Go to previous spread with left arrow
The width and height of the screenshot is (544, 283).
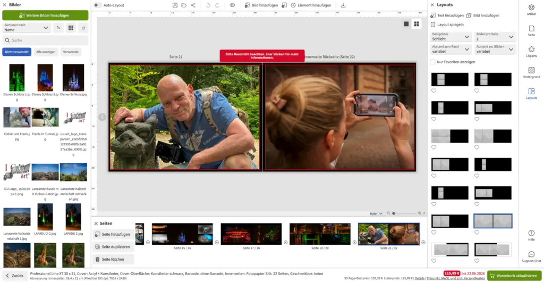pos(102,117)
